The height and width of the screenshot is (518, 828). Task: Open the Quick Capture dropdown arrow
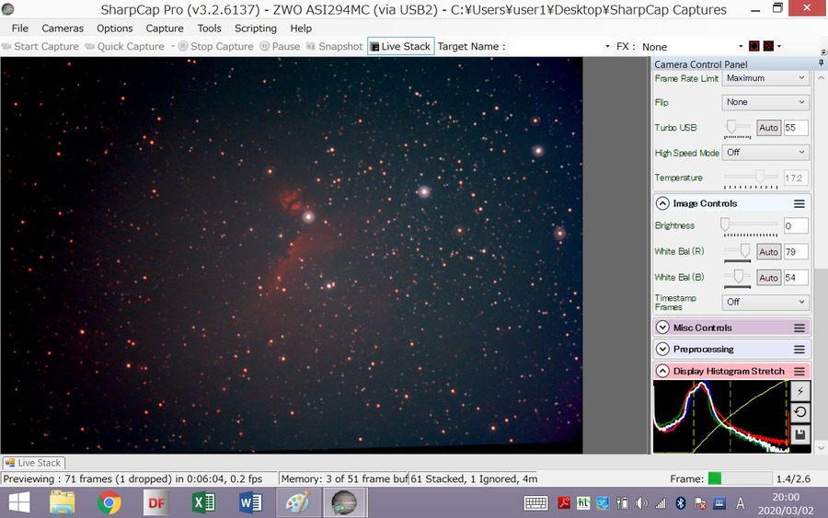pyautogui.click(x=172, y=47)
